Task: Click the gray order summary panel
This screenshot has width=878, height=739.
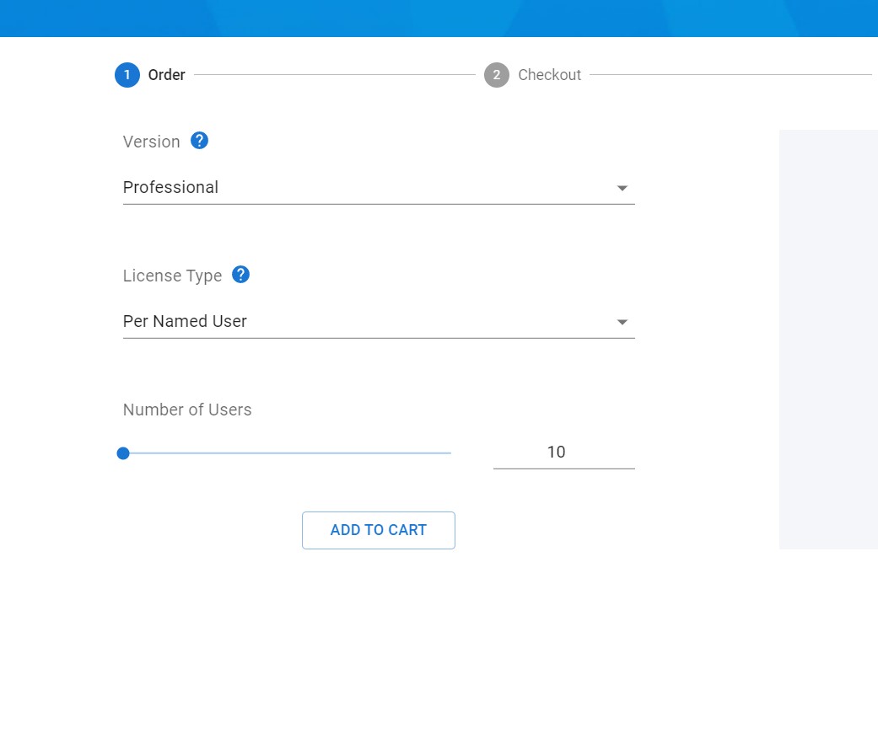Action: pos(828,339)
